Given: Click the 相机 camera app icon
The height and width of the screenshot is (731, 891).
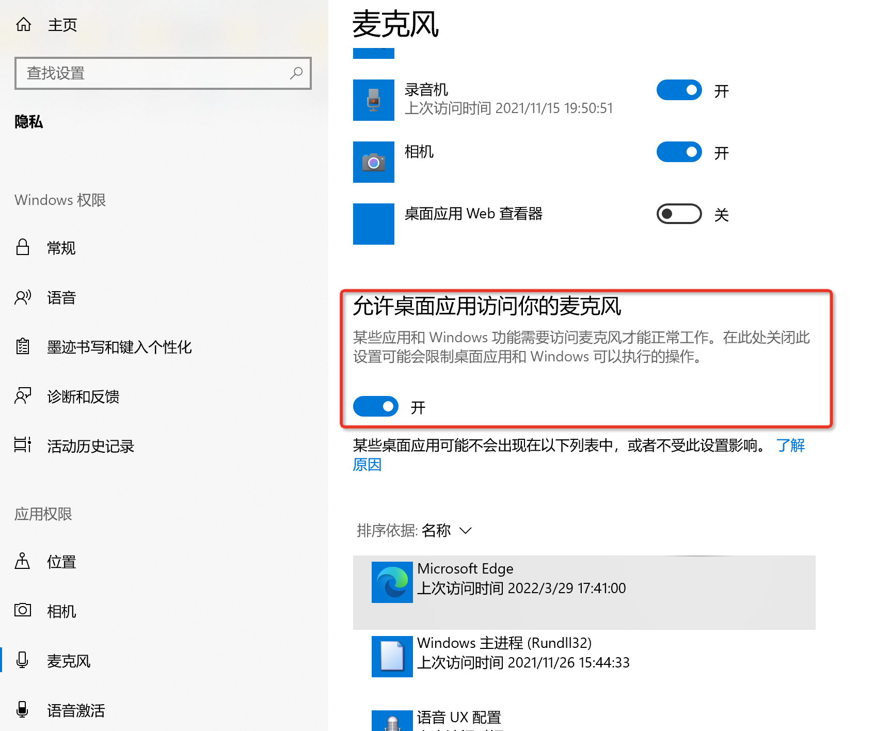Looking at the screenshot, I should coord(374,162).
